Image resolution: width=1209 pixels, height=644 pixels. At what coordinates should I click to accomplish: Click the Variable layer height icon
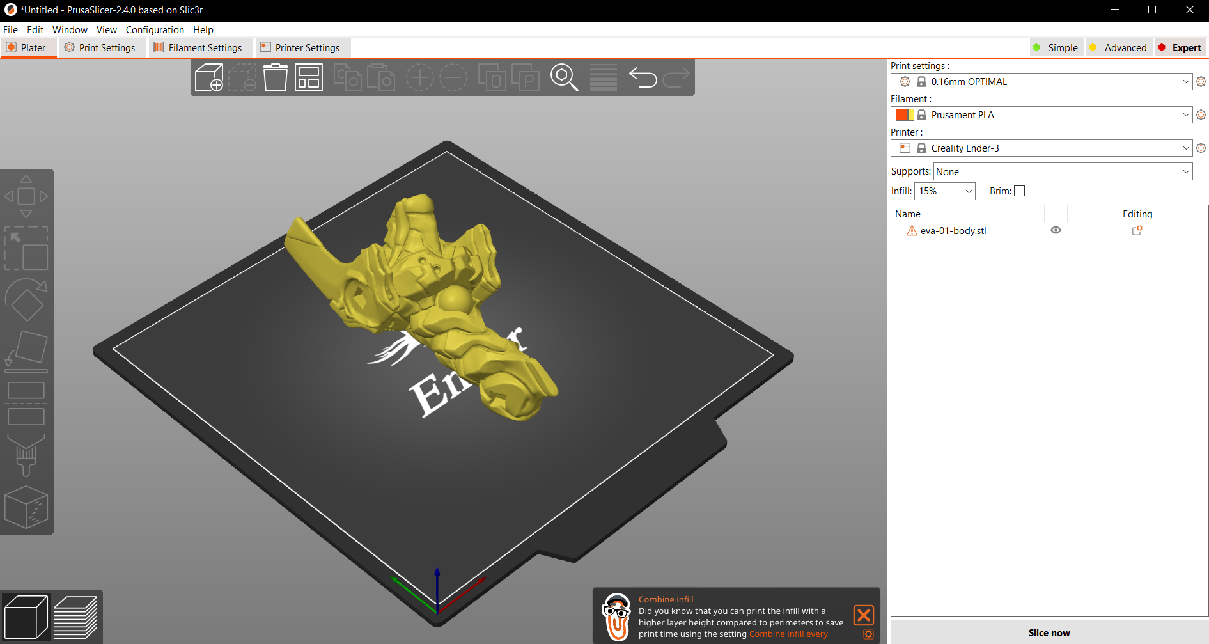tap(604, 78)
